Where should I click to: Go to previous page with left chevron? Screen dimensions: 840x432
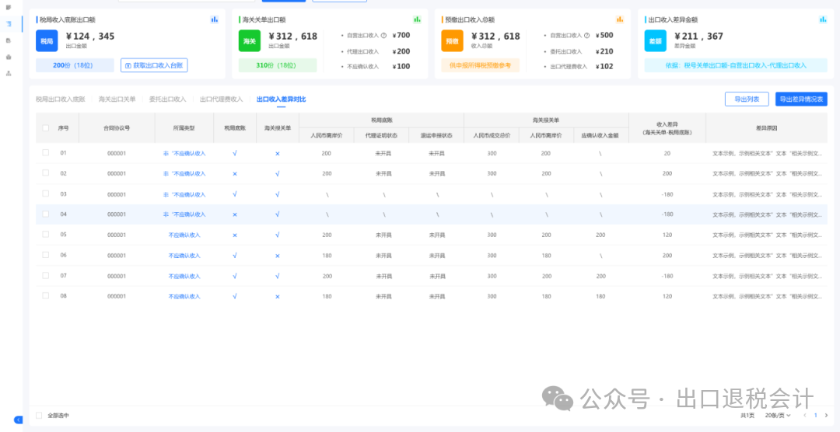[804, 416]
